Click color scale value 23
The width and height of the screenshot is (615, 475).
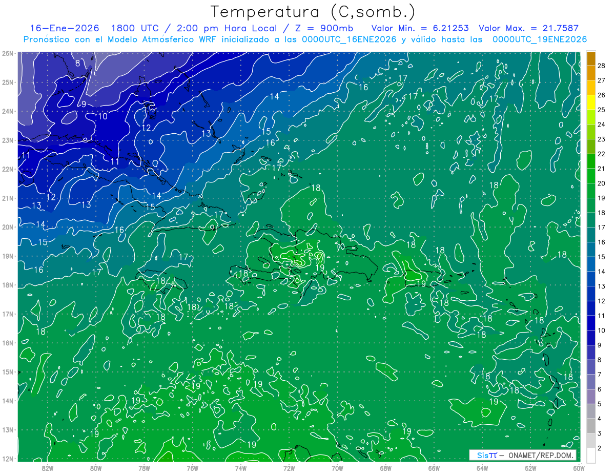click(x=602, y=139)
